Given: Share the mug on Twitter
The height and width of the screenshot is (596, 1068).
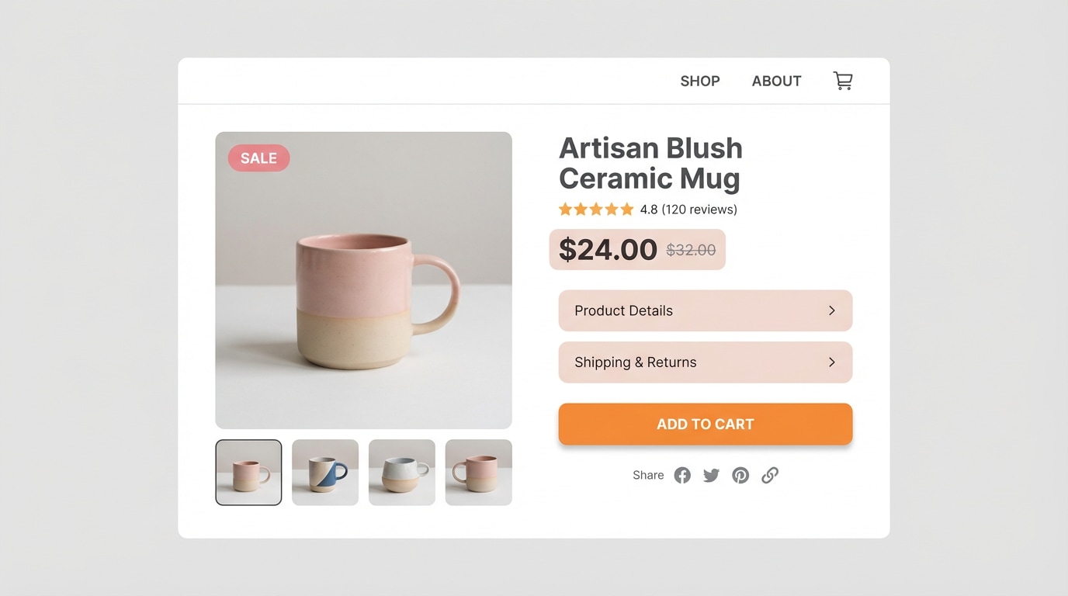Looking at the screenshot, I should click(x=711, y=474).
